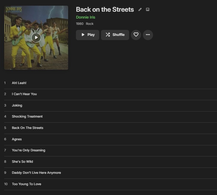Image resolution: width=217 pixels, height=195 pixels.
Task: Play the track "Joking"
Action: click(x=17, y=105)
